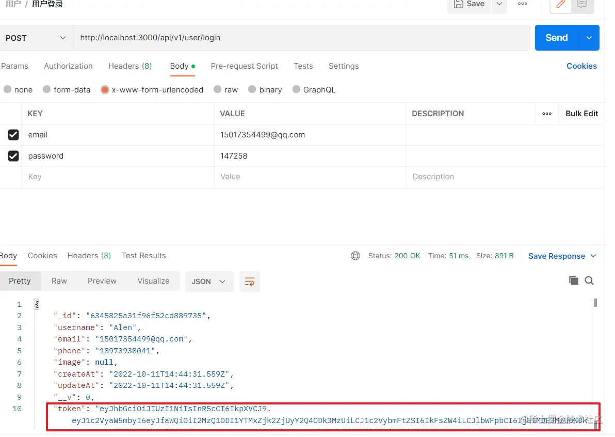Open the response Headers (8) tab

tap(89, 256)
